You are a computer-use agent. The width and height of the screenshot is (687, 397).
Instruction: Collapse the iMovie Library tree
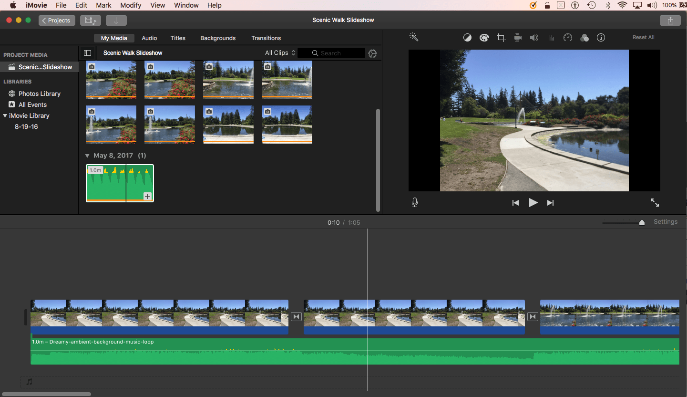pos(5,115)
